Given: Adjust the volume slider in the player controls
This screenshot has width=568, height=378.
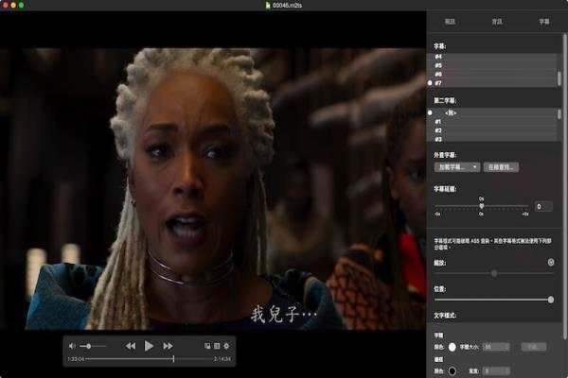Looking at the screenshot, I should click(93, 346).
